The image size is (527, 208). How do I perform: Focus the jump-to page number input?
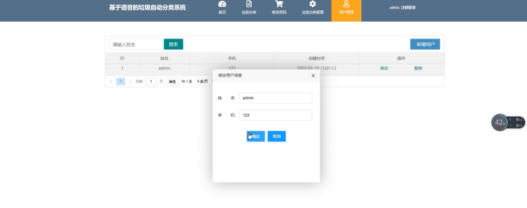[x=151, y=81]
